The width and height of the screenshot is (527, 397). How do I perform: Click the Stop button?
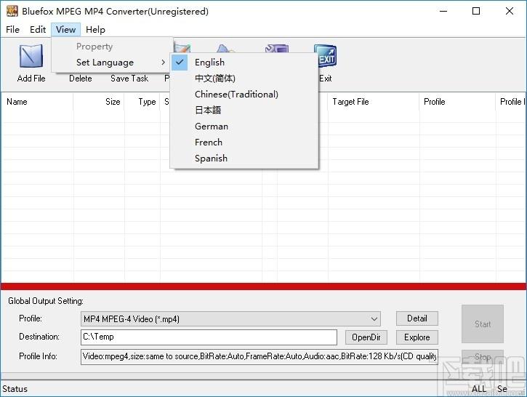pyautogui.click(x=483, y=357)
